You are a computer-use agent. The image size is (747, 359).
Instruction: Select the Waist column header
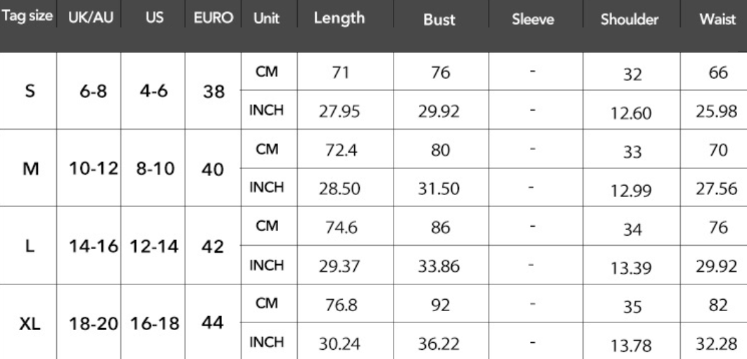[x=717, y=19]
